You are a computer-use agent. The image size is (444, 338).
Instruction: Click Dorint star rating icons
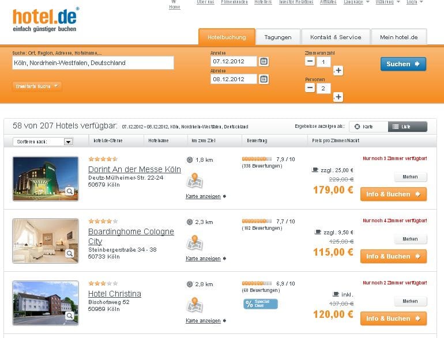tap(103, 159)
